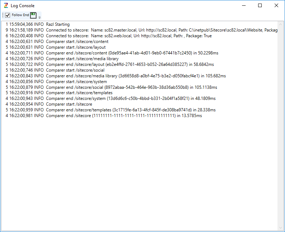The width and height of the screenshot is (285, 232).
Task: Click the 'Log Console' window title text
Action: tap(23, 6)
